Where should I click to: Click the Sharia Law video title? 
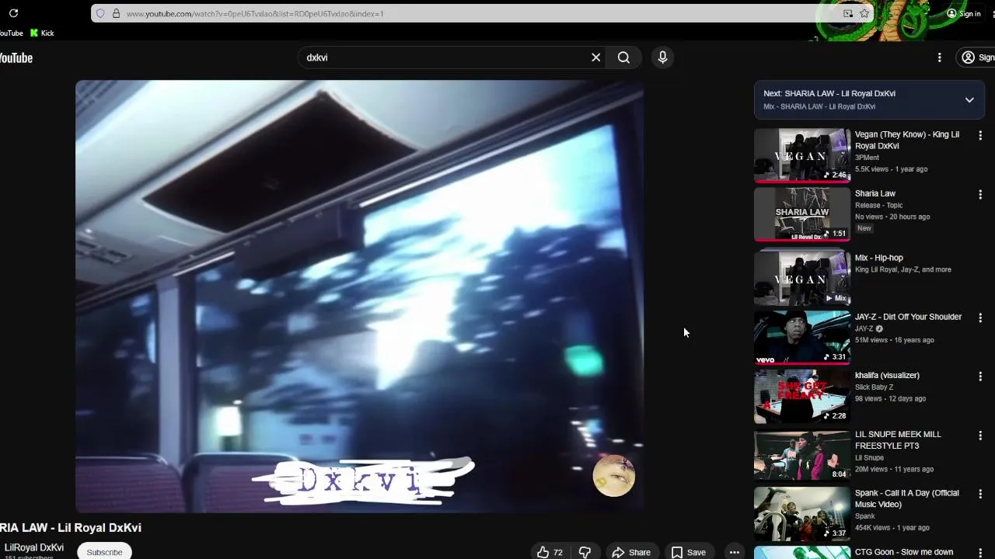pyautogui.click(x=875, y=193)
